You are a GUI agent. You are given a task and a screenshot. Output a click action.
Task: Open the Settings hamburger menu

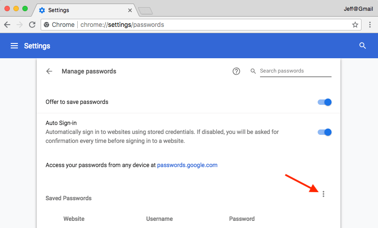pos(14,46)
